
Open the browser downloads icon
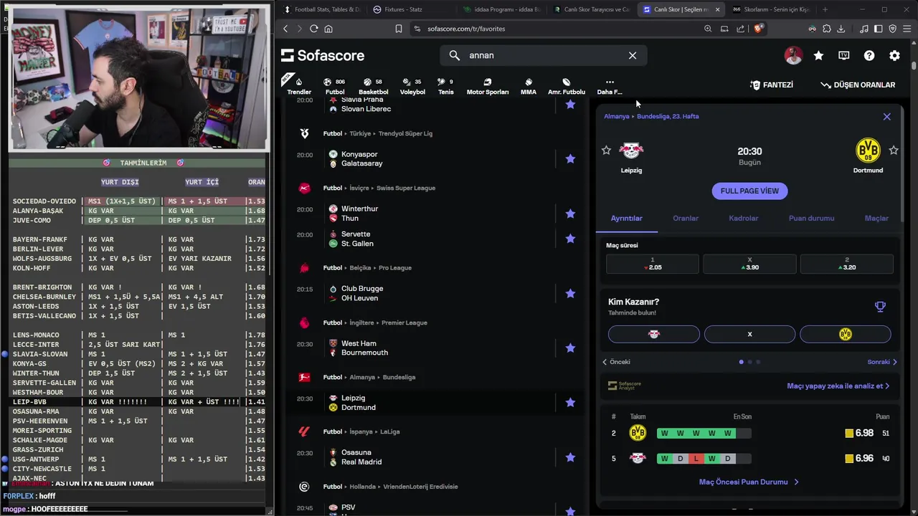coord(841,29)
